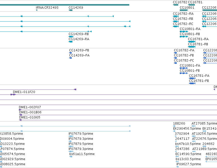The image size is (217, 168).
Task: Click the CG16781-PA protein glyph
Action: coord(192,78)
